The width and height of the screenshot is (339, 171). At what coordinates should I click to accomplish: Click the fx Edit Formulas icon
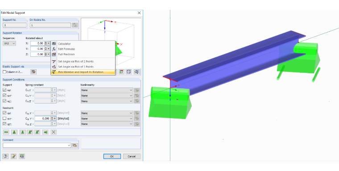[x=54, y=49]
